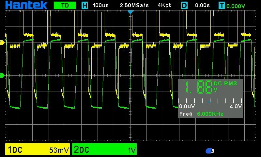Click the yellow channel 1 ground marker

pos(2,43)
